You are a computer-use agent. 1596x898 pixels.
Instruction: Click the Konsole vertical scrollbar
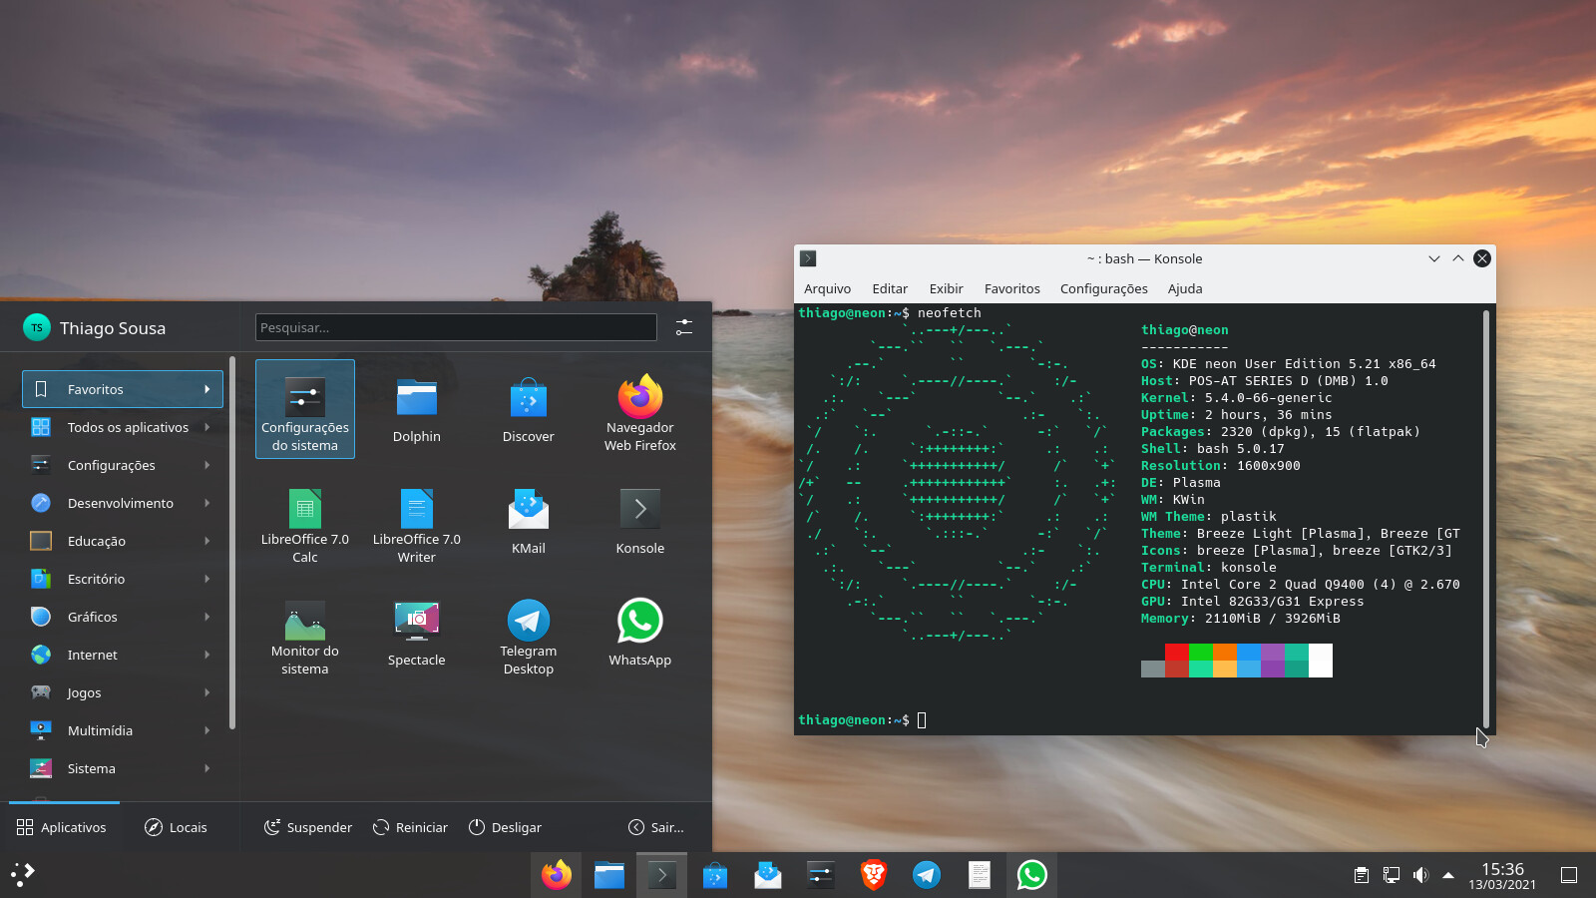click(1485, 519)
